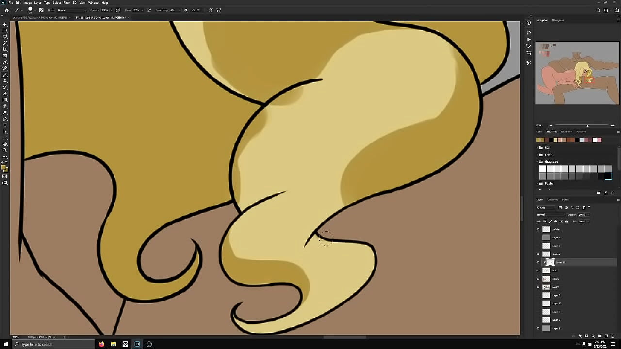The height and width of the screenshot is (349, 621).
Task: Hide Layer 1 visibility eye
Action: pos(538,328)
